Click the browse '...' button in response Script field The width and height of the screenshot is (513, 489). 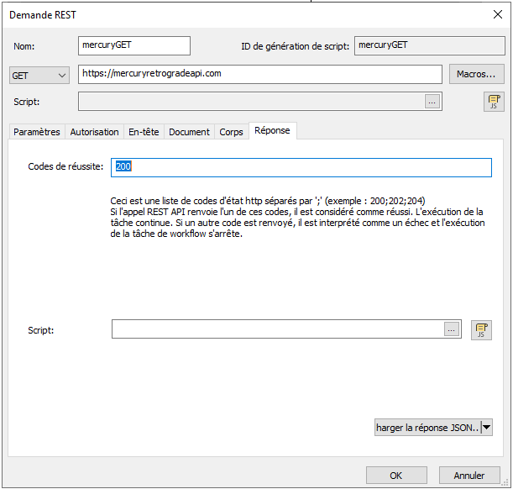[x=452, y=330]
